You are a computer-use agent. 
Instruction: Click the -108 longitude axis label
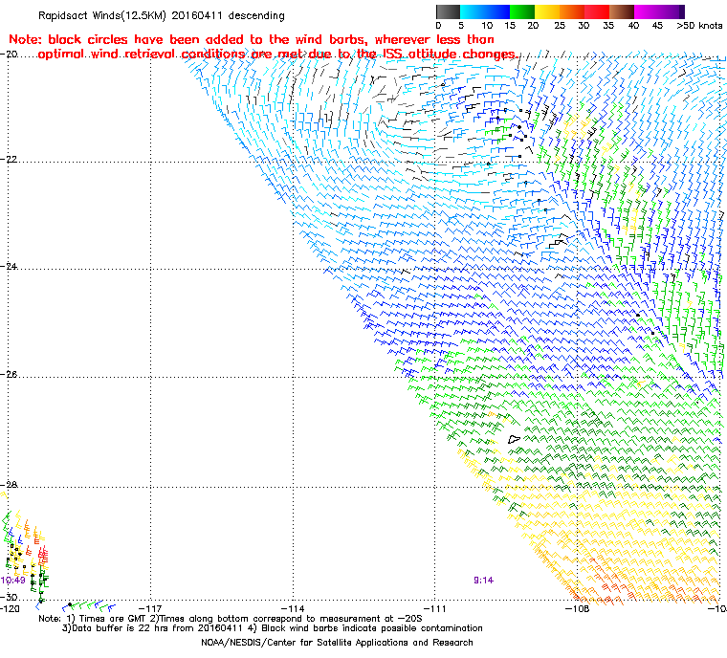point(577,609)
